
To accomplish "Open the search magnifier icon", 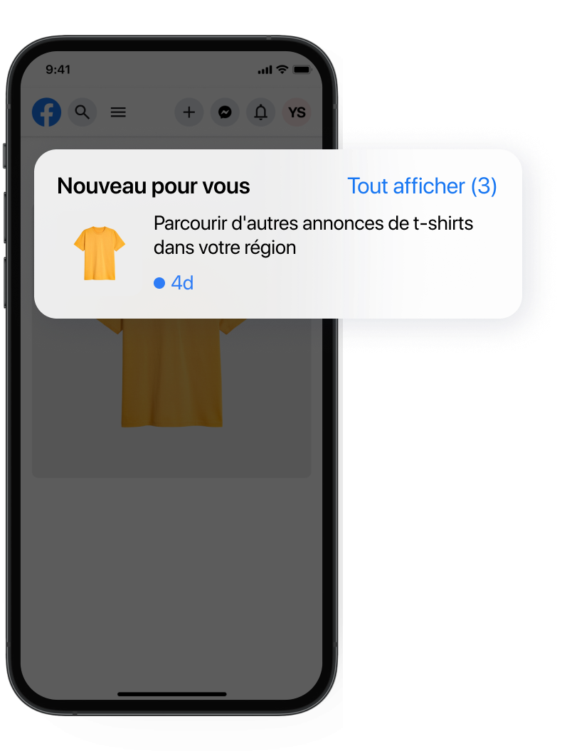I will coord(83,112).
